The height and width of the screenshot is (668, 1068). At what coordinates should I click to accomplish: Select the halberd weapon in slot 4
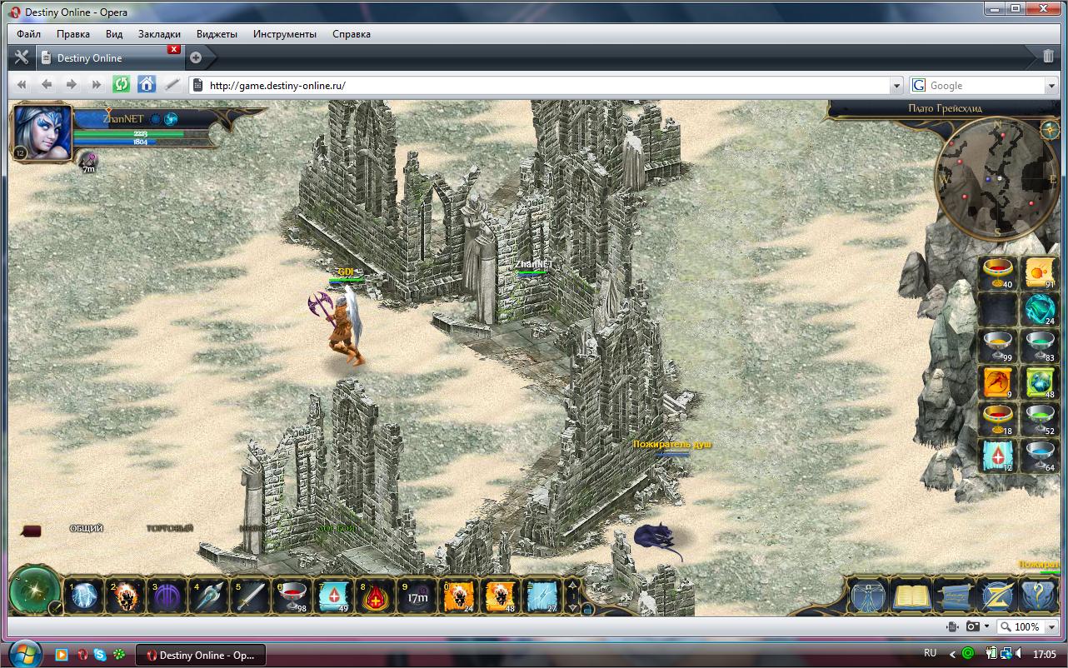pos(208,596)
